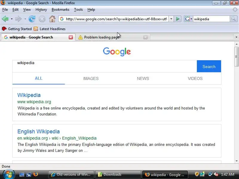Image resolution: width=239 pixels, height=179 pixels.
Task: Click Switch between windows quick launch icon
Action: [29, 175]
